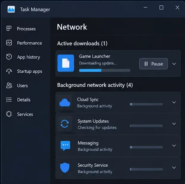Click the Game Launcher file icon
This screenshot has height=184, width=185.
point(66,63)
